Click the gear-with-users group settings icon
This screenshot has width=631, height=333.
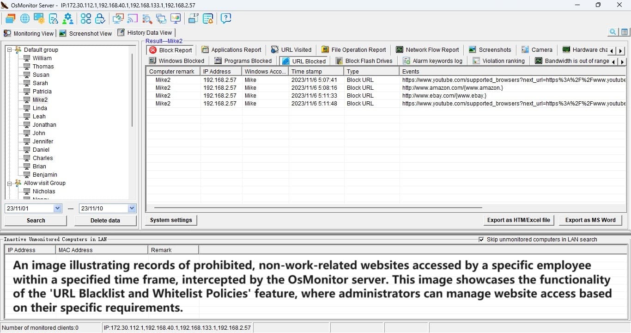68,18
